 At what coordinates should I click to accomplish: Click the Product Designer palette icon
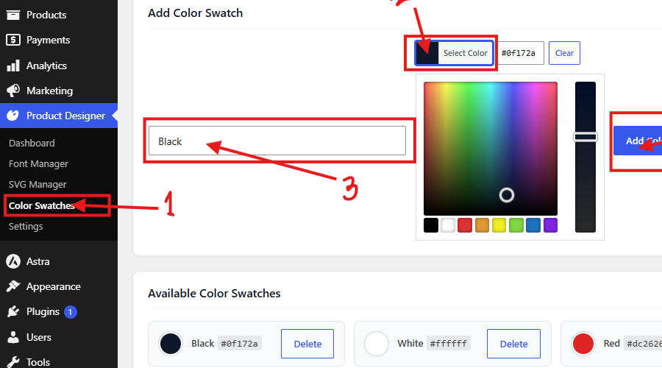(x=13, y=116)
